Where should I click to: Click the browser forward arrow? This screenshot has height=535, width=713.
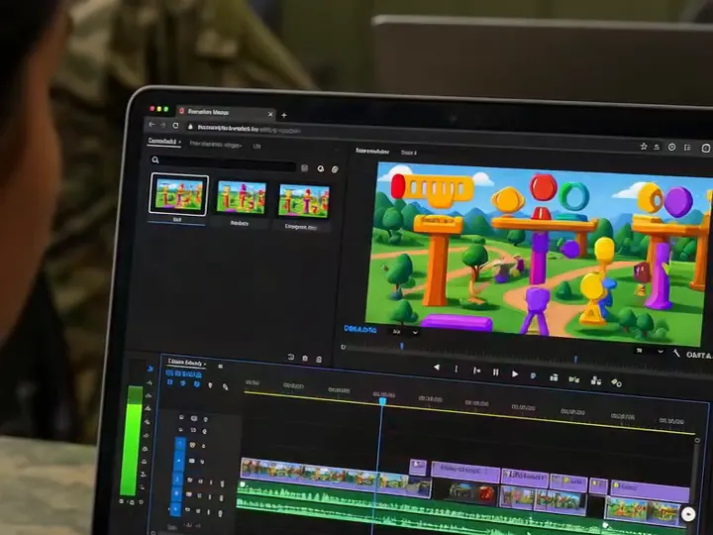[162, 125]
